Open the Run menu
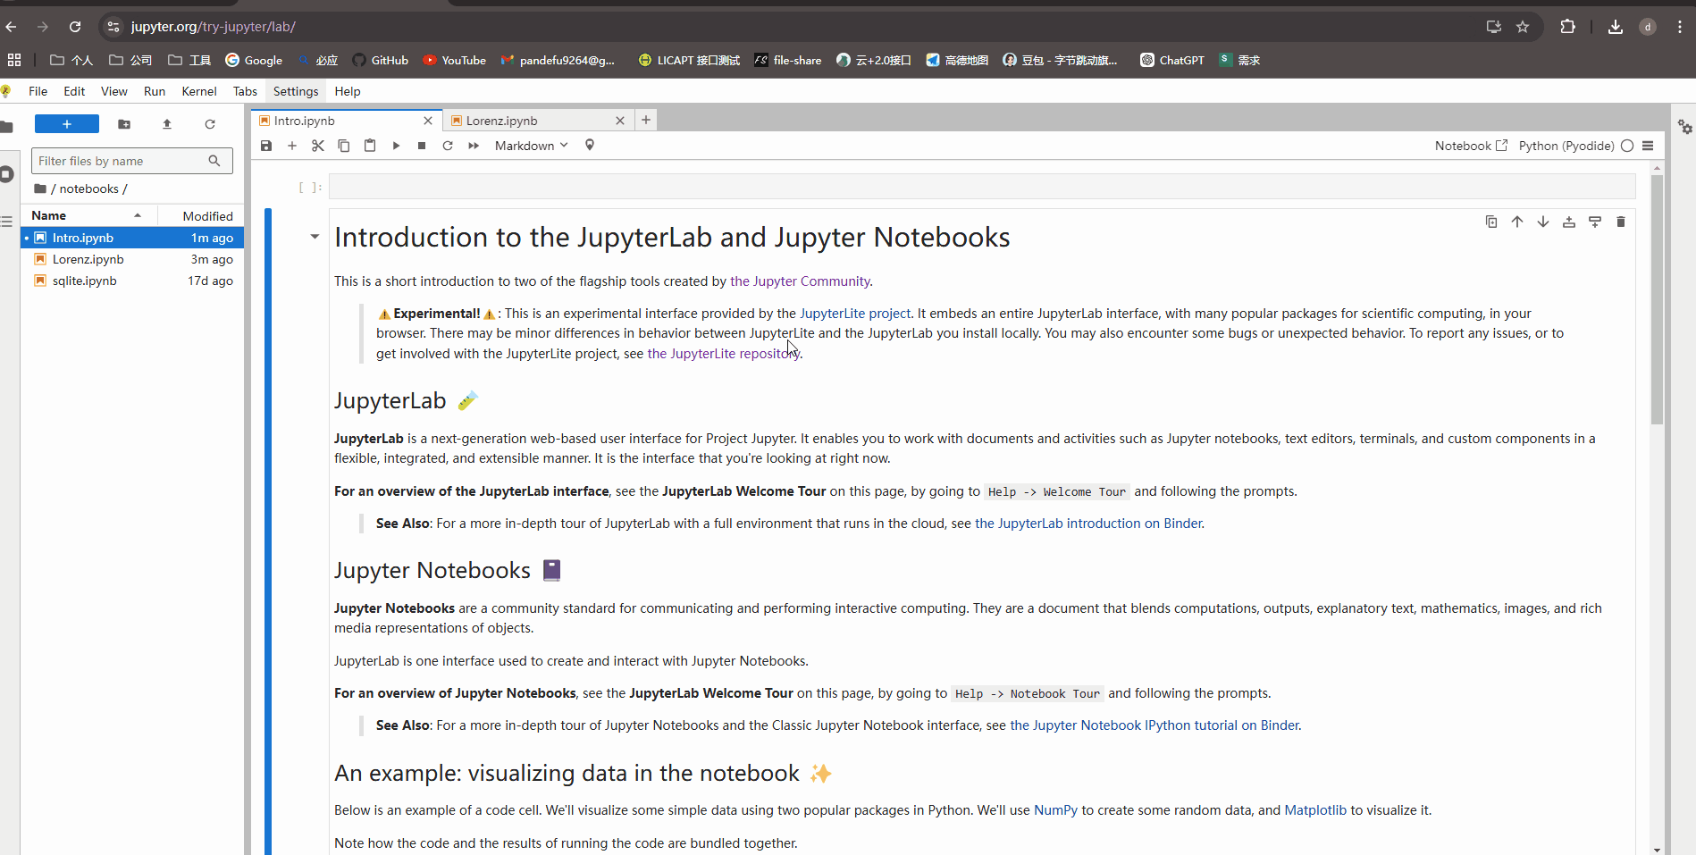Image resolution: width=1696 pixels, height=855 pixels. (155, 91)
